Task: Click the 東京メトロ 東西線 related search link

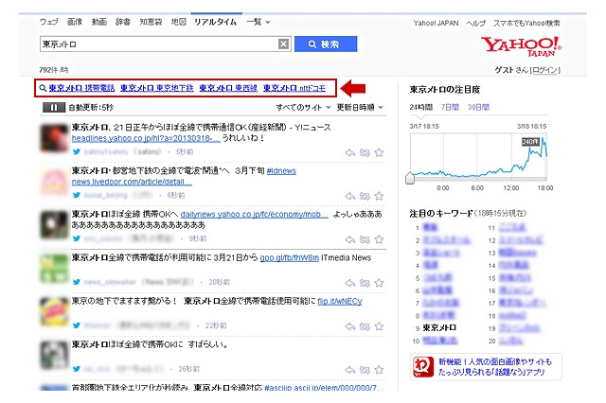Action: tap(228, 88)
